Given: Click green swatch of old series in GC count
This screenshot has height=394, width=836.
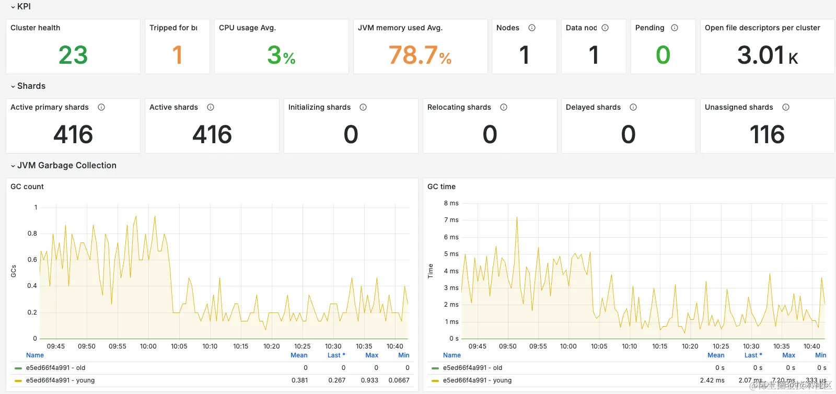Looking at the screenshot, I should coord(18,368).
